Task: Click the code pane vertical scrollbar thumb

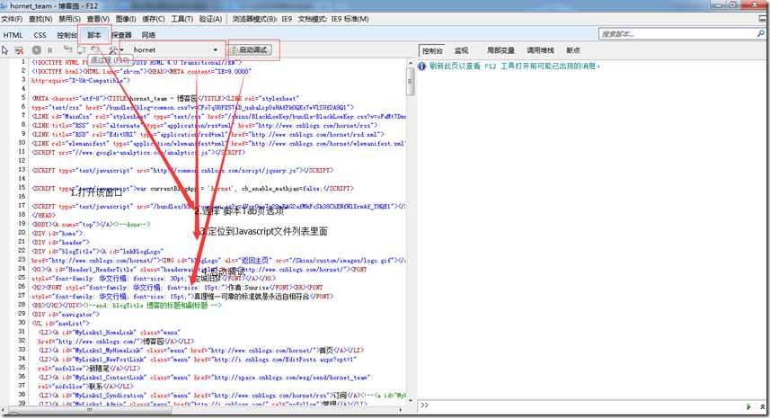Action: coord(410,81)
